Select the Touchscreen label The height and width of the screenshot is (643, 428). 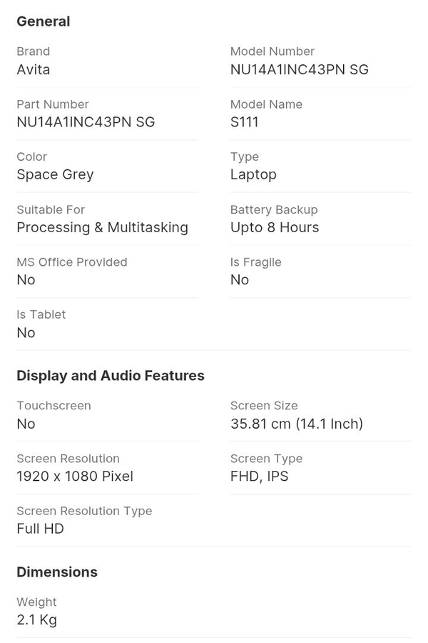coord(53,406)
